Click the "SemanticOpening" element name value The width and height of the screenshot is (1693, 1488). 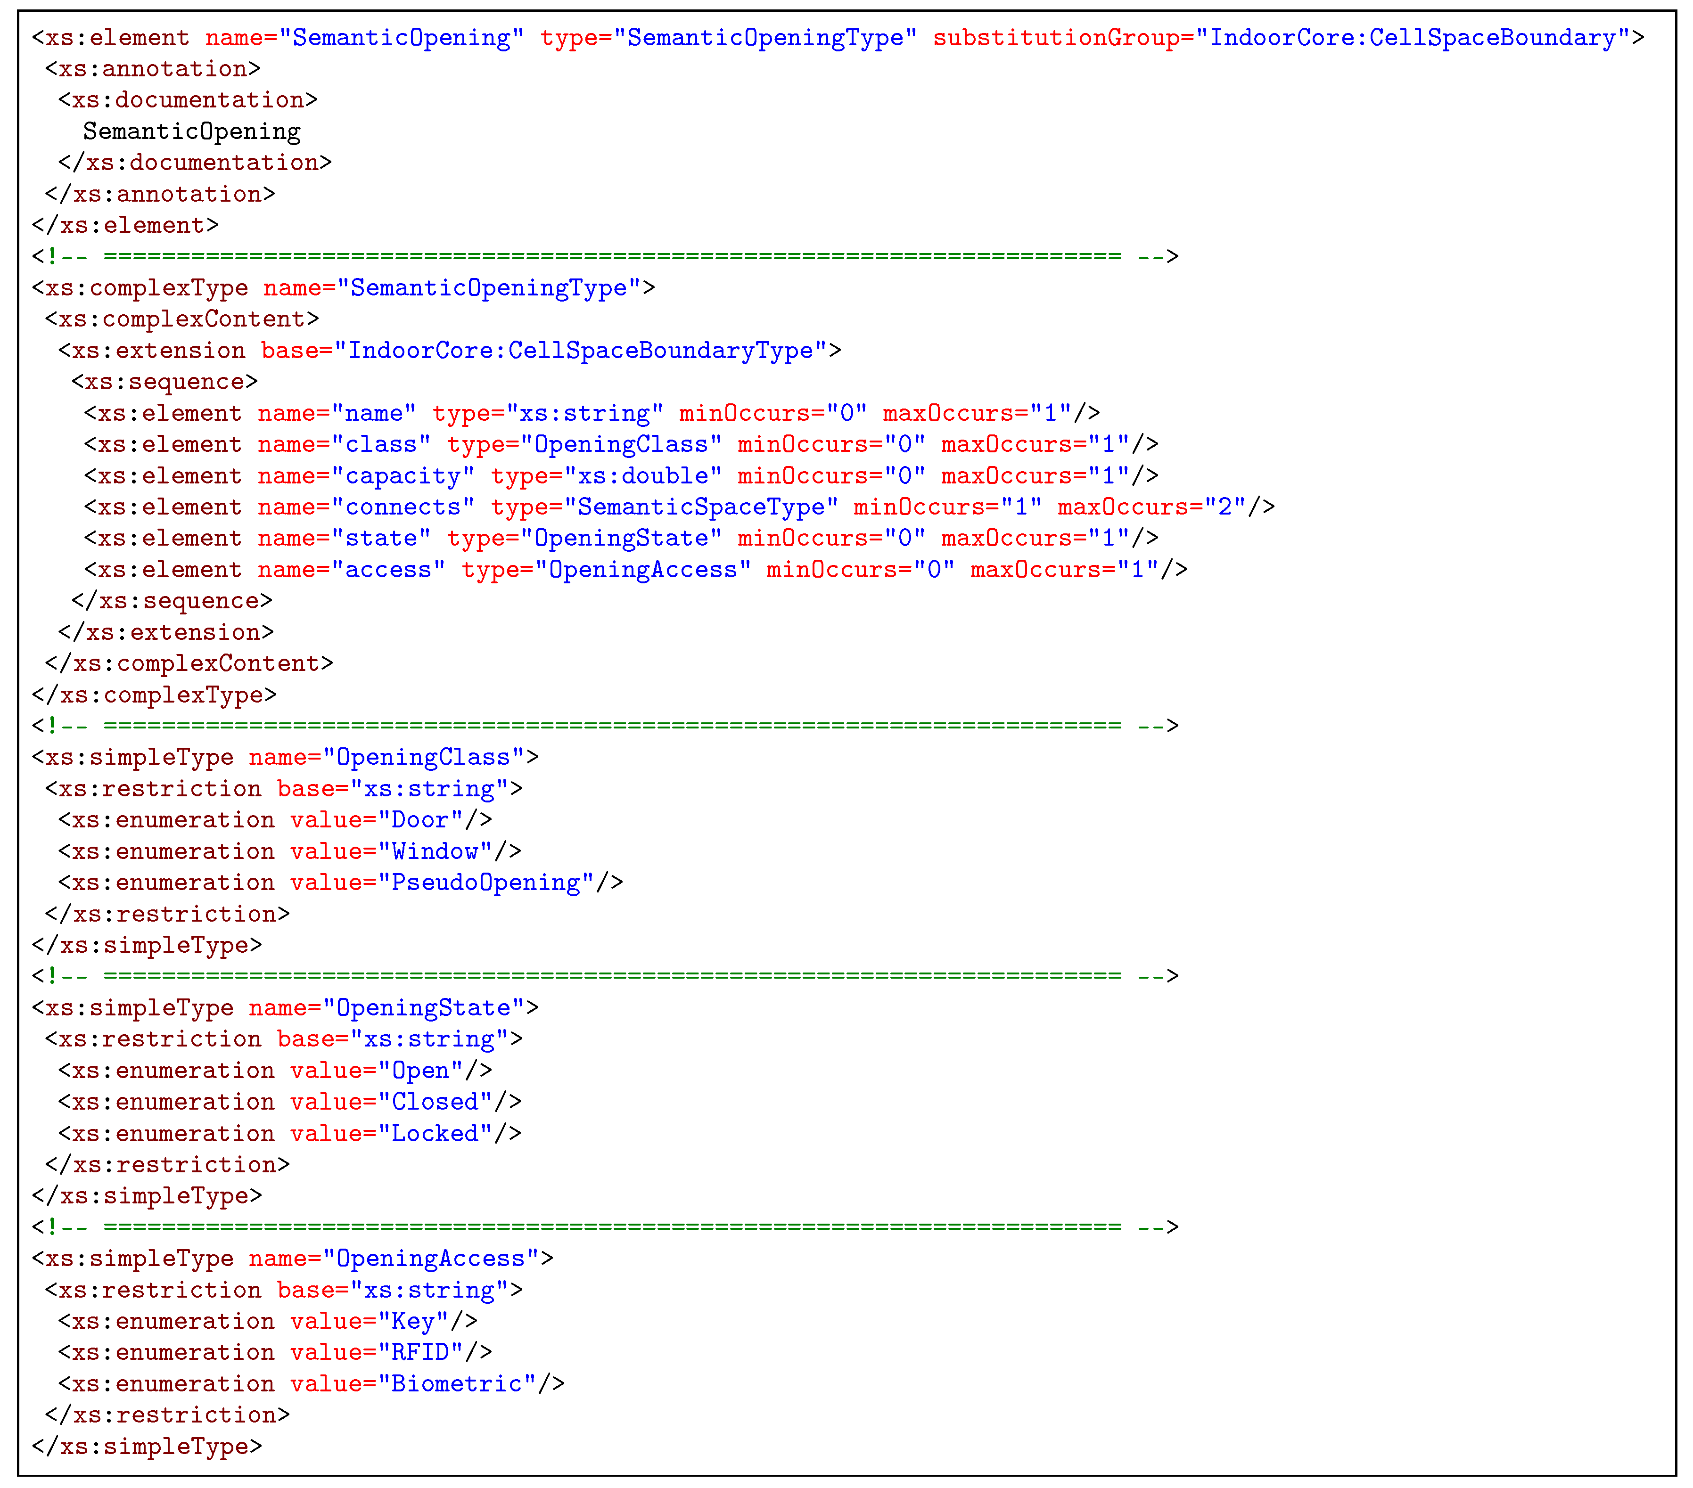(x=401, y=38)
